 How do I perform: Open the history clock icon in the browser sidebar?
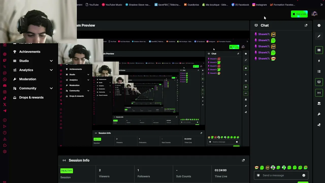pos(5,133)
